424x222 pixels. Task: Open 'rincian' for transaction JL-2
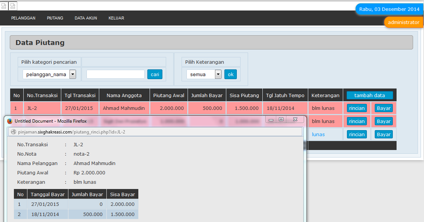356,108
